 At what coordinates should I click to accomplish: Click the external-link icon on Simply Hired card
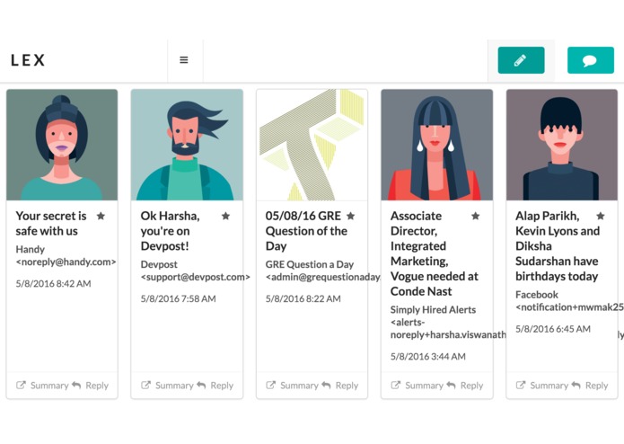click(x=396, y=385)
